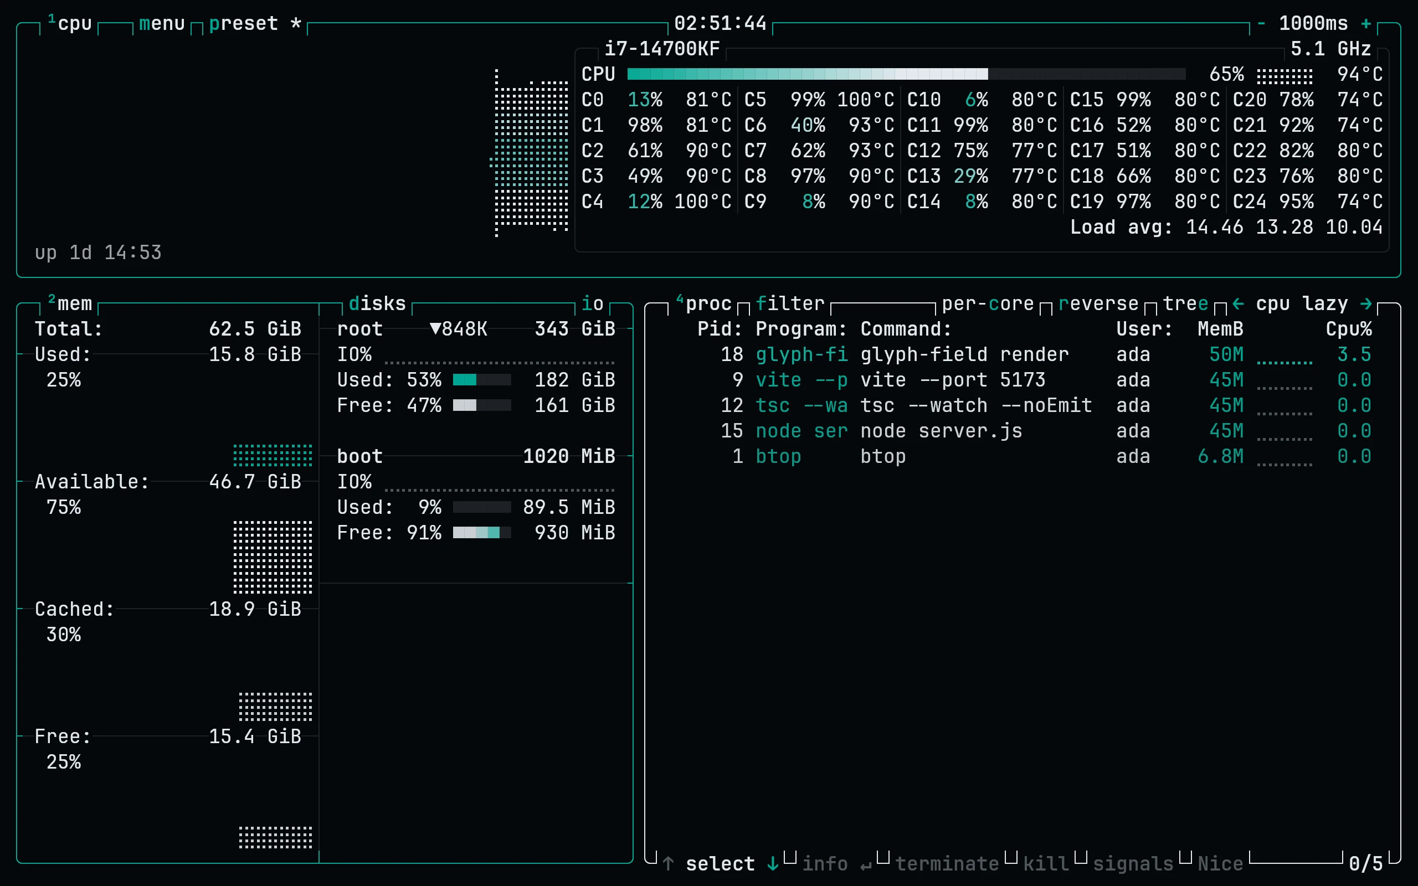Toggle io mode in disks box
The width and height of the screenshot is (1418, 886).
click(592, 303)
